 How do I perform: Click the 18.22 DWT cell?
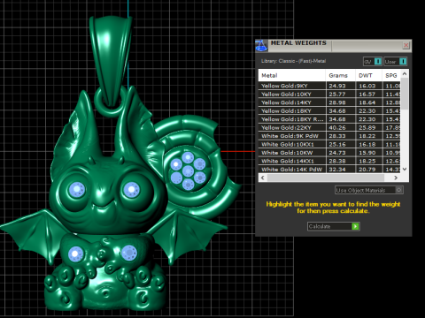tap(368, 136)
